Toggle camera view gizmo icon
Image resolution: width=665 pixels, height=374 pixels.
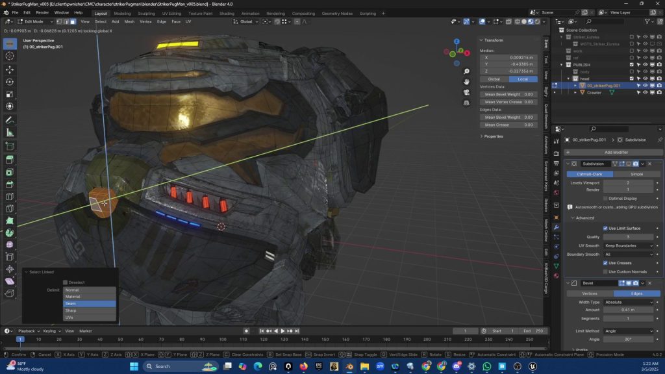(466, 92)
